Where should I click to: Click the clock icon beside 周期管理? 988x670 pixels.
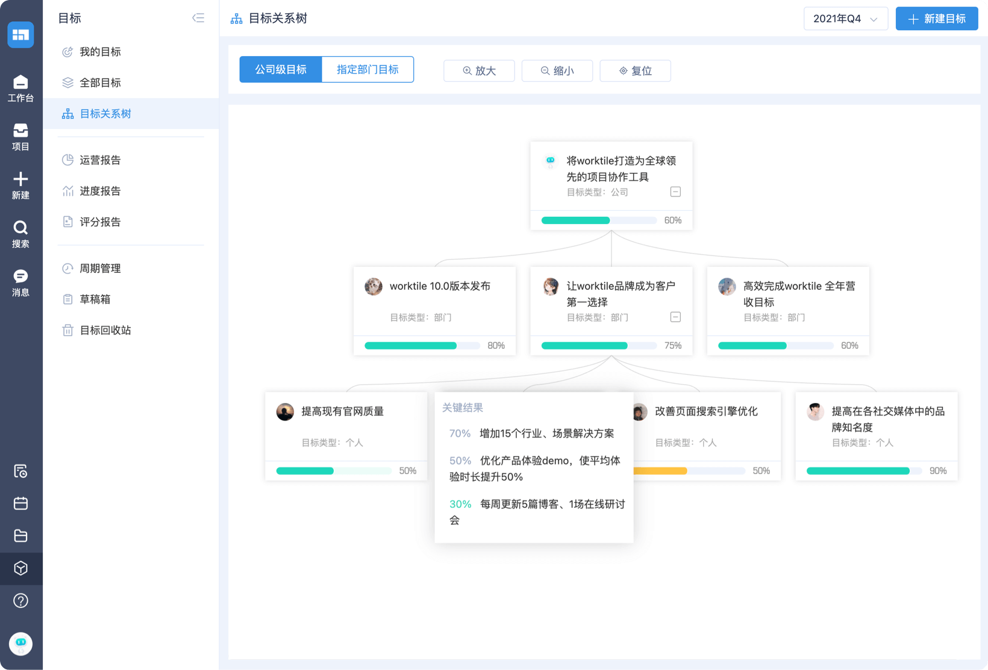click(x=67, y=268)
